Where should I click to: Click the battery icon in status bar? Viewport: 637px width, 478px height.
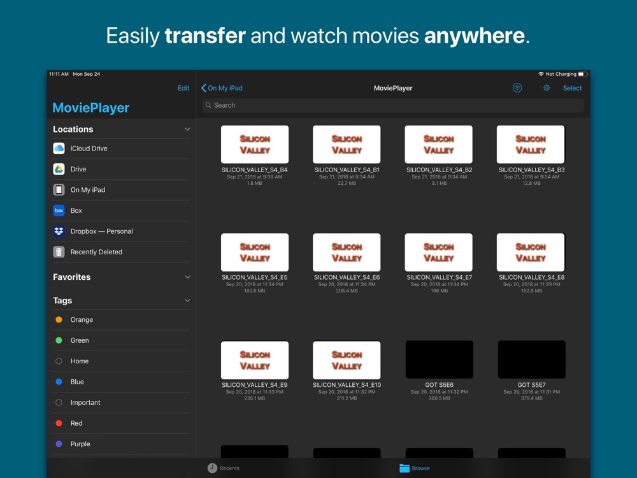(x=583, y=74)
